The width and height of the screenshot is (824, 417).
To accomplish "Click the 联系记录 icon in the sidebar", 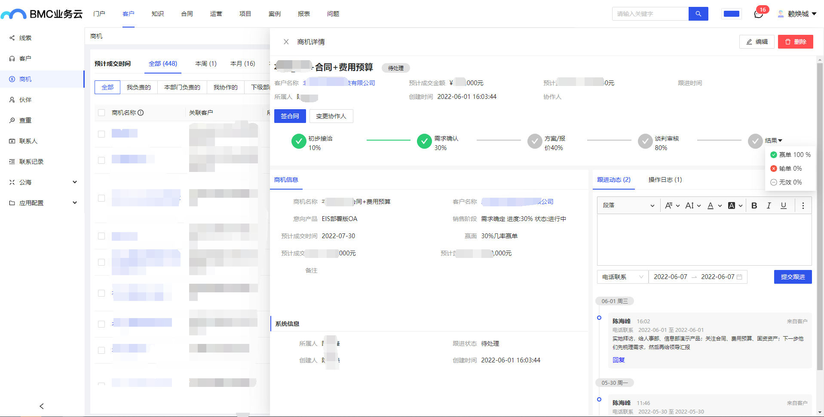I will 12,162.
